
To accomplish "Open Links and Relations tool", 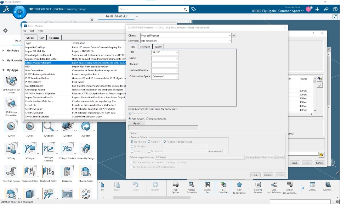I will click(274, 187).
